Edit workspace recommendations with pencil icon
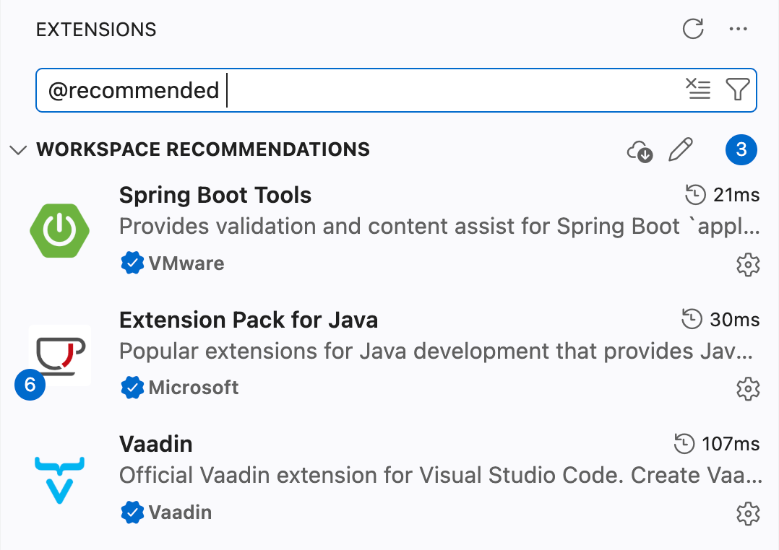 pos(681,149)
